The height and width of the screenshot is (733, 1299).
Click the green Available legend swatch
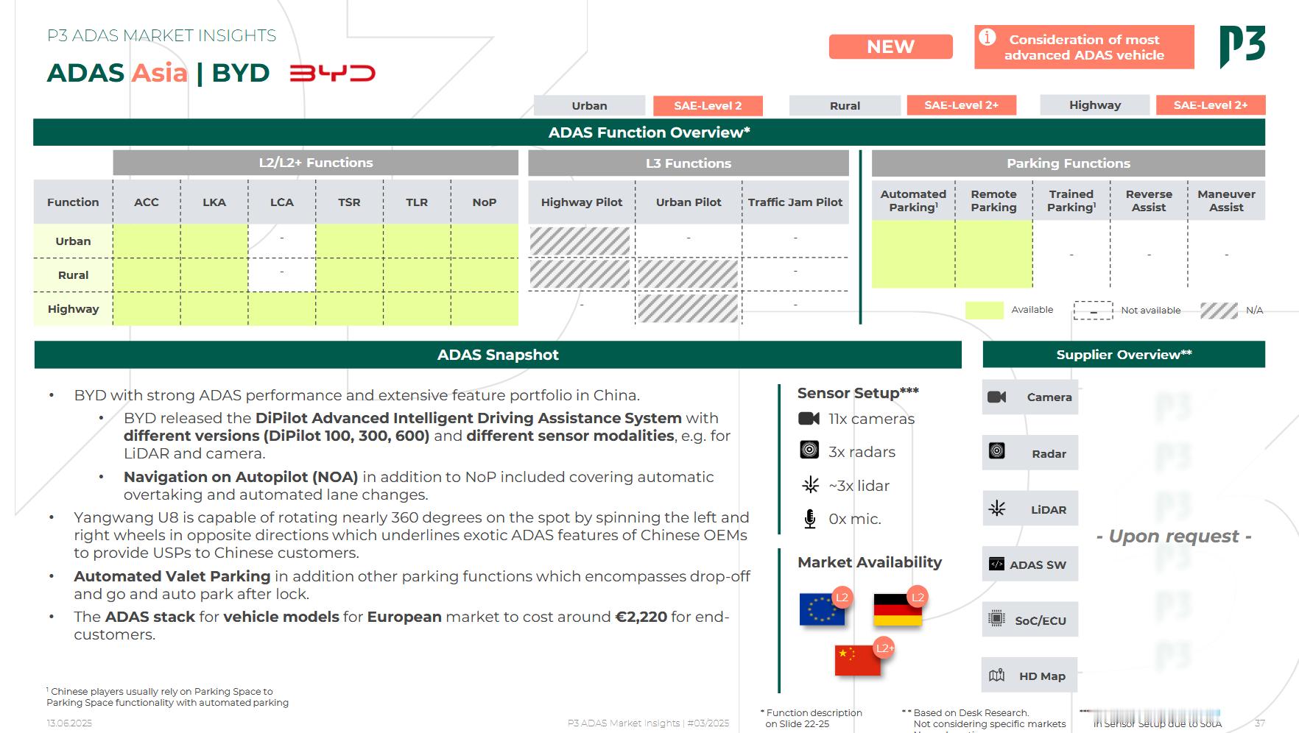click(984, 311)
